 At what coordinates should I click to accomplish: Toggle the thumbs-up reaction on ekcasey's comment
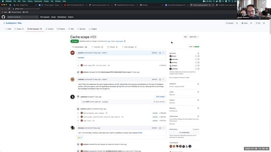coord(80,138)
